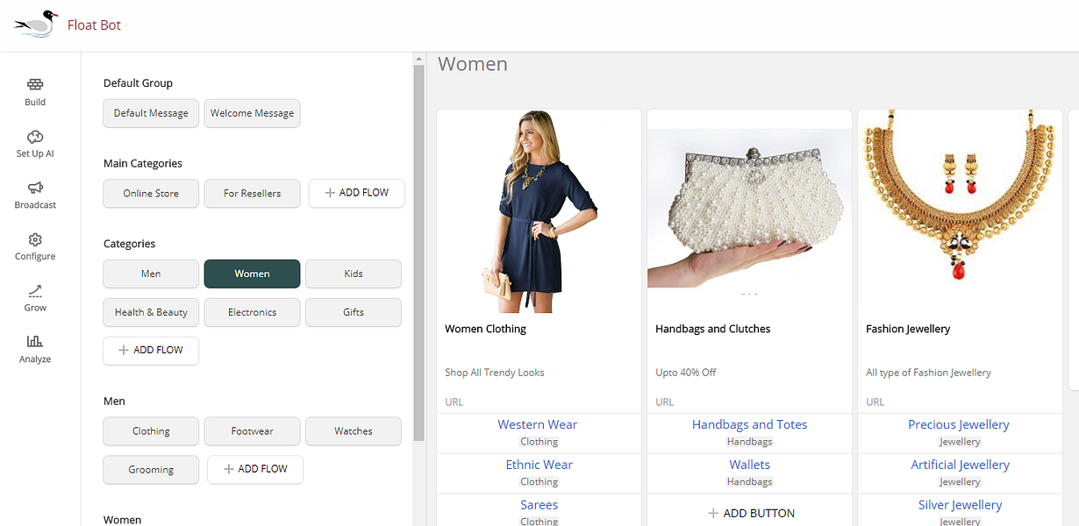Viewport: 1079px width, 526px height.
Task: Open the Footwear flow under Men
Action: 252,431
